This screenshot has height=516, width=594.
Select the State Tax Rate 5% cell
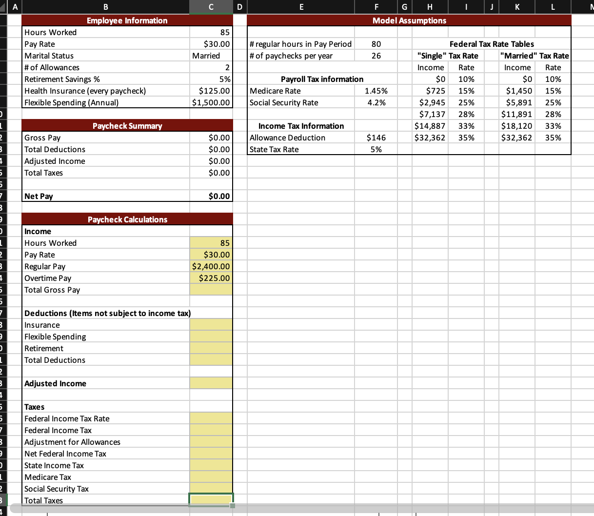[x=376, y=149]
